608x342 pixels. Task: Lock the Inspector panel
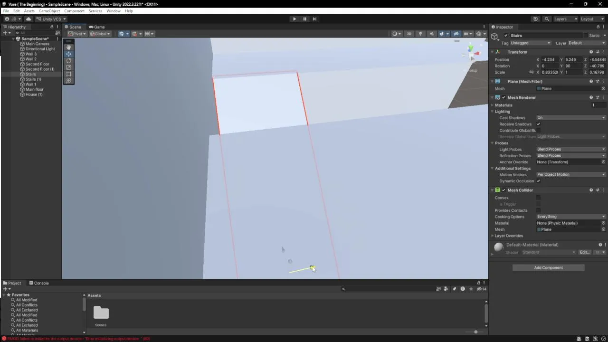click(x=598, y=27)
